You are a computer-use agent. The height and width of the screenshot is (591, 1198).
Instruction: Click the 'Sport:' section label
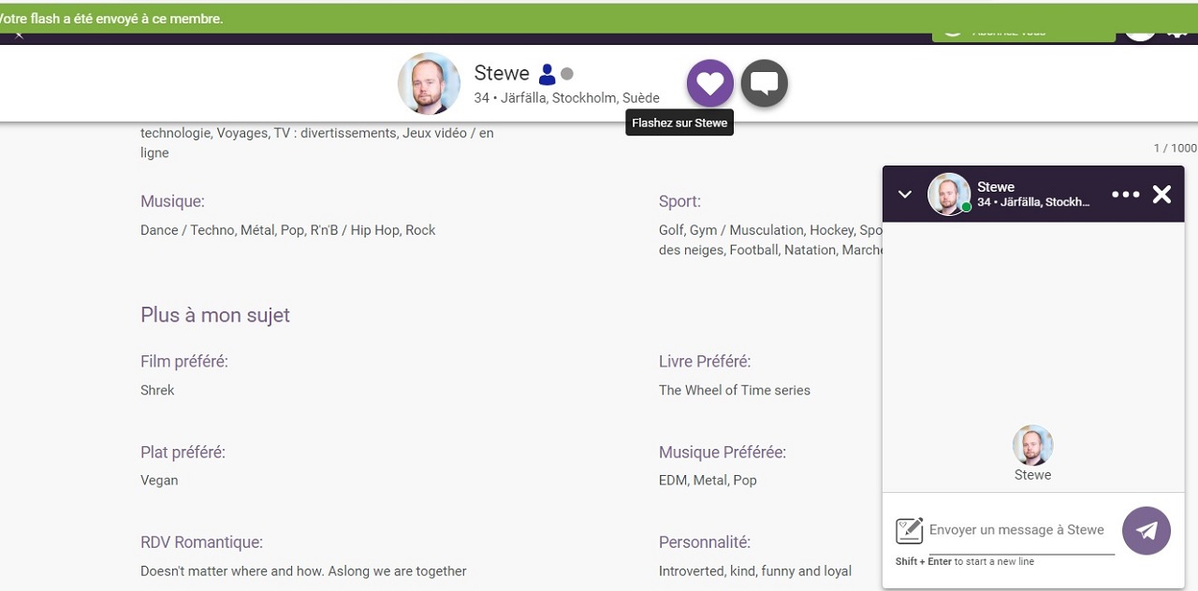(x=679, y=201)
